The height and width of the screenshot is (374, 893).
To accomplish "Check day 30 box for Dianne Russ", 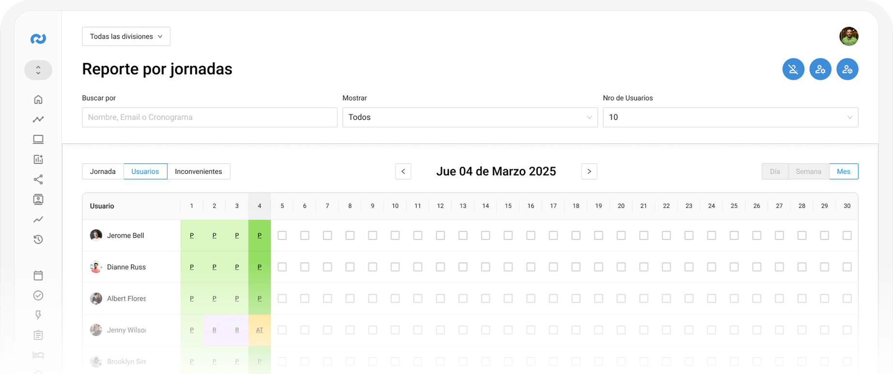I will (x=847, y=267).
